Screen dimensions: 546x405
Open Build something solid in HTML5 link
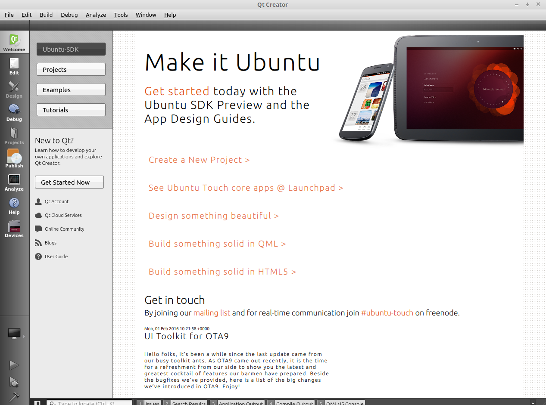point(222,272)
